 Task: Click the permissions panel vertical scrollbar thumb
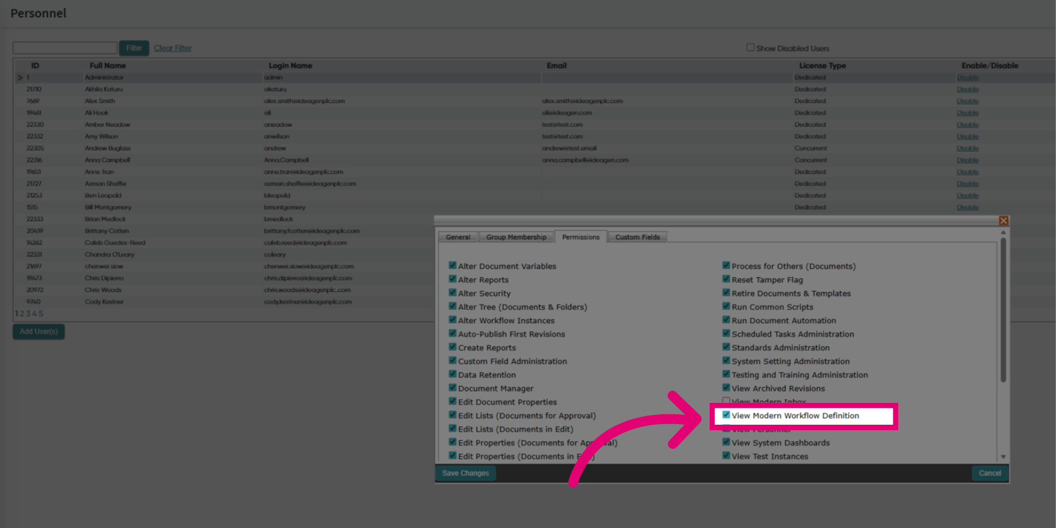point(1003,310)
